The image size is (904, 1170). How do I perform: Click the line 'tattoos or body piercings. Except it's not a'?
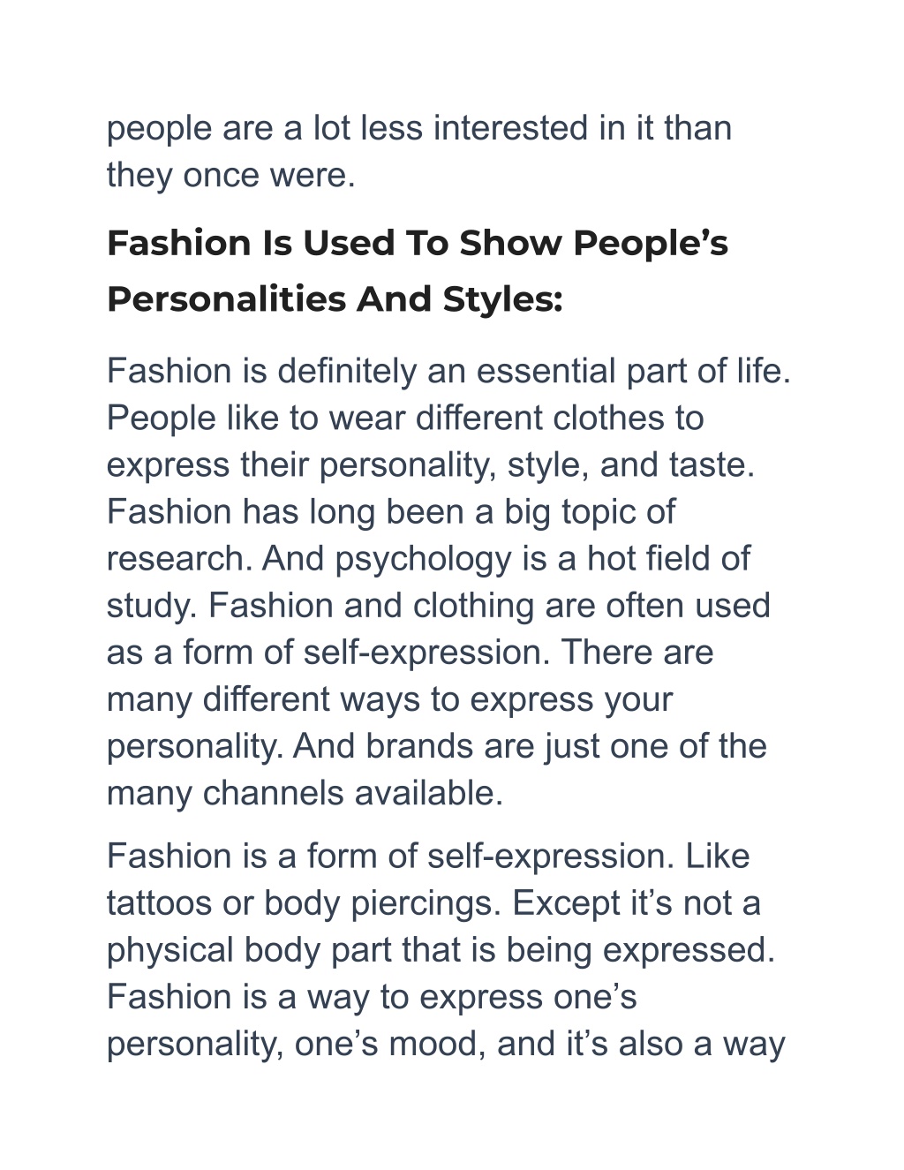tap(434, 902)
